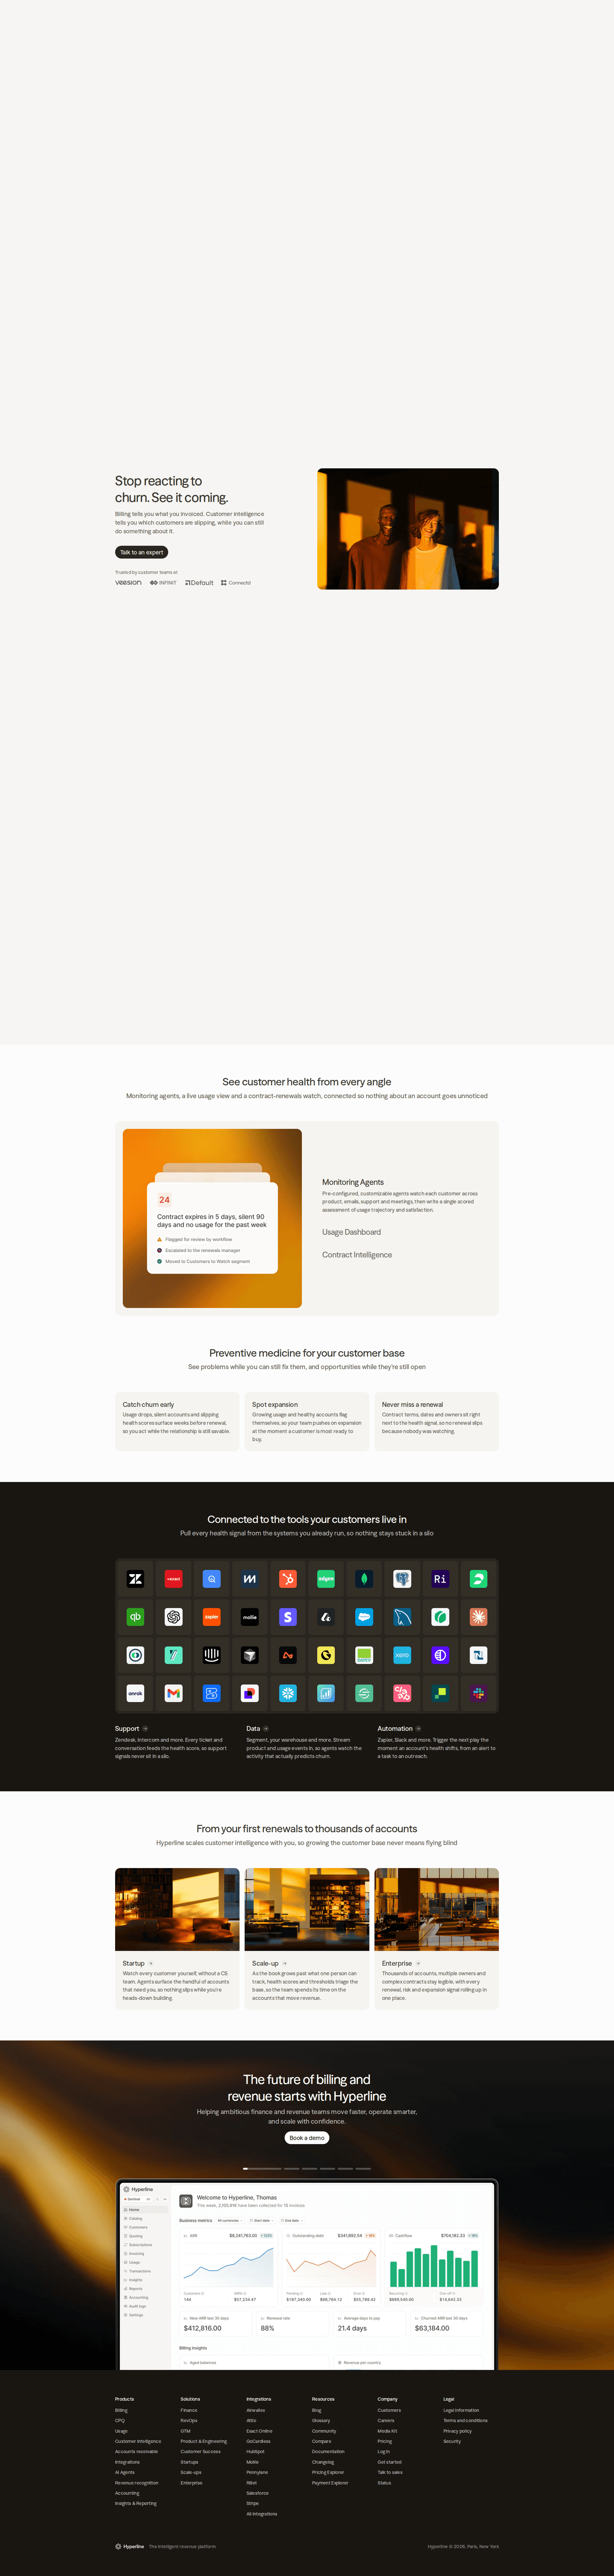Open the HubSpot integration icon
The width and height of the screenshot is (614, 2576).
click(x=288, y=1579)
